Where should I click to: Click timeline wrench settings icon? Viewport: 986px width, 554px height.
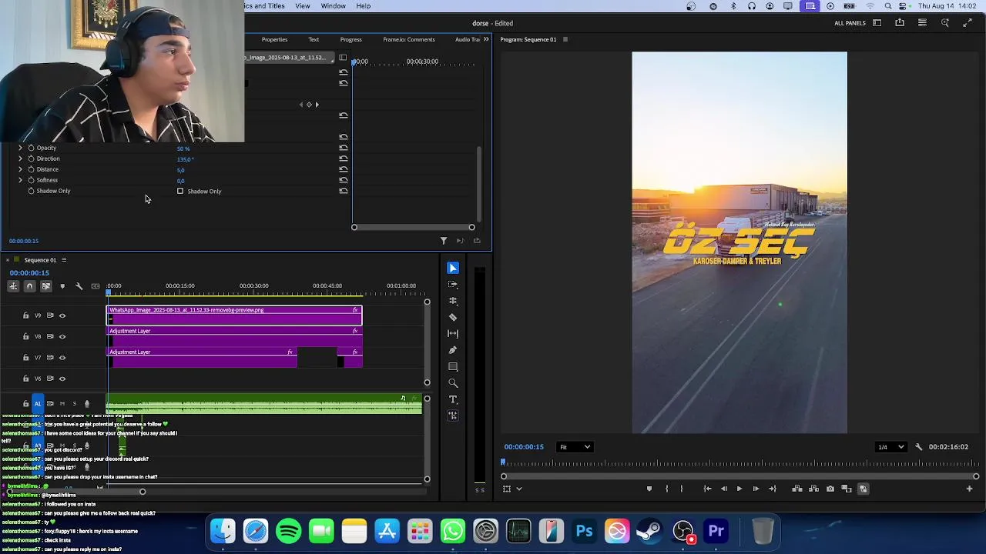[79, 286]
